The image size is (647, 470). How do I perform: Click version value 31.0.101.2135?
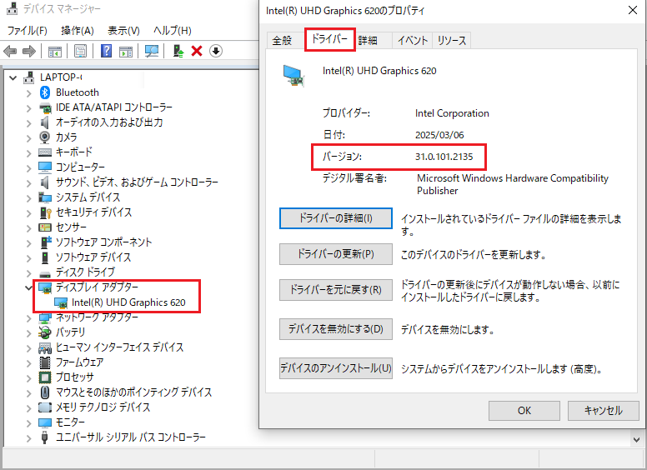coord(444,157)
